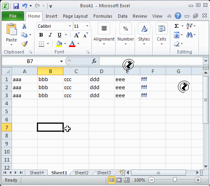The image size is (210, 186).
Task: Open the Paste options dropdown arrow
Action: 11,45
